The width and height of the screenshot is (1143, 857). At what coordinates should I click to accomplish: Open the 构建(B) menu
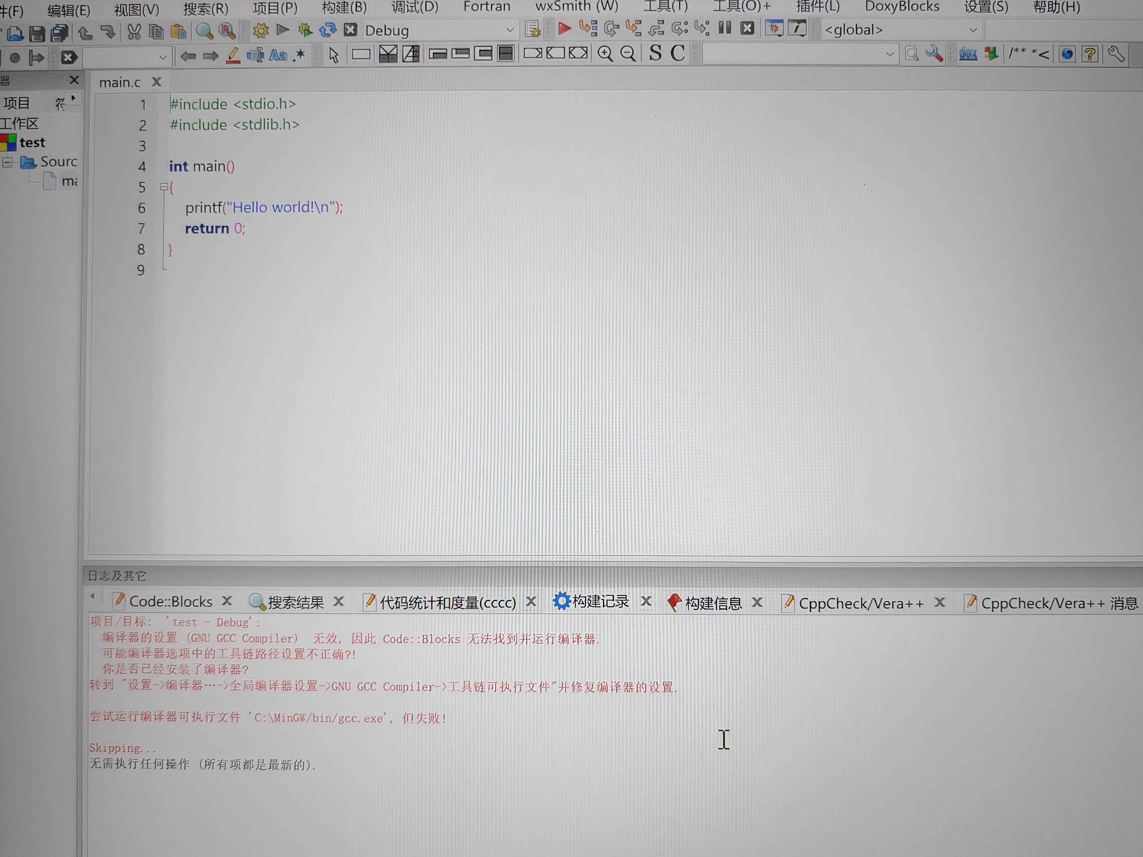tap(344, 7)
